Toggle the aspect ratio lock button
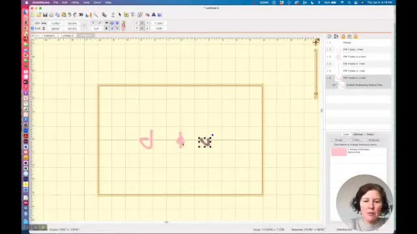Screen dimensions: 417x234 pos(84,26)
